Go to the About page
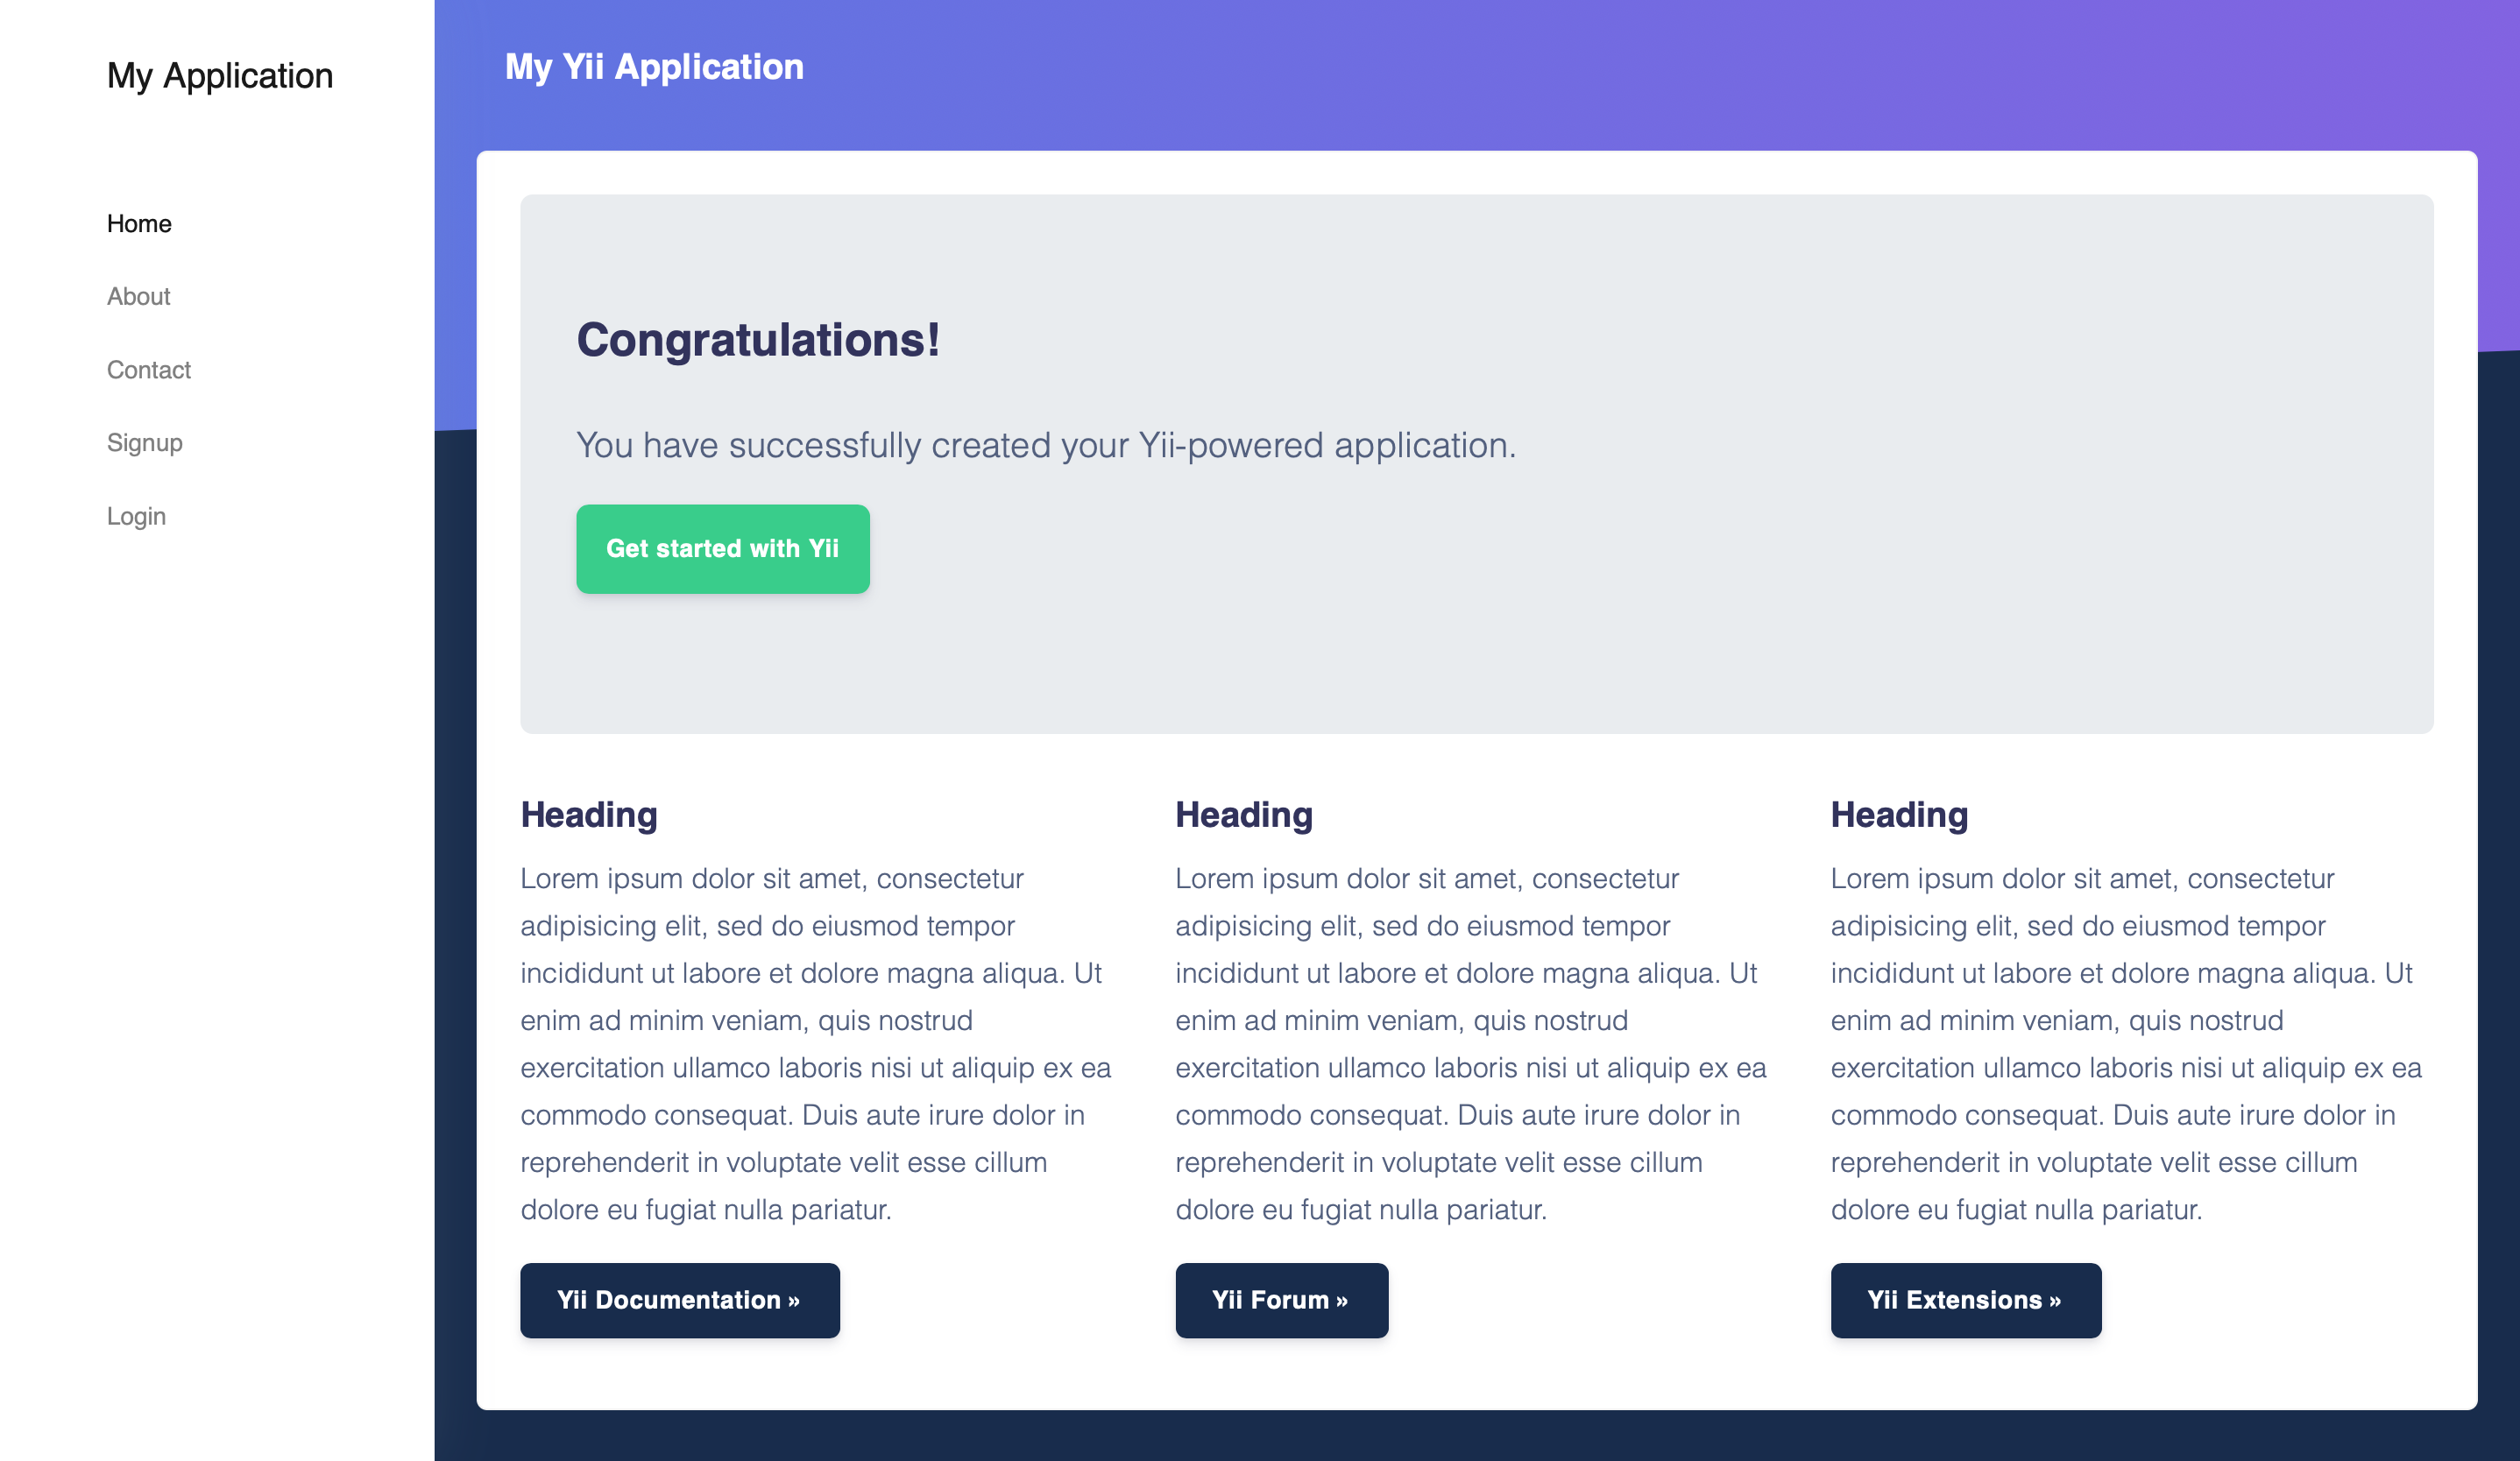Viewport: 2520px width, 1461px height. 138,297
